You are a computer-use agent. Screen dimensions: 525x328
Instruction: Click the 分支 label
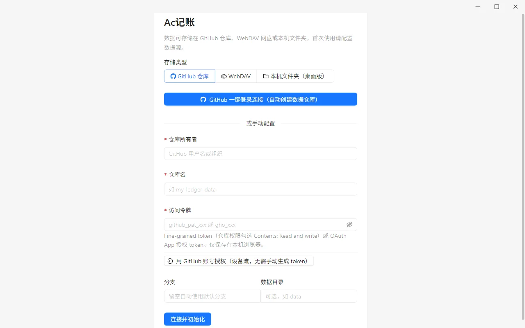coord(170,282)
